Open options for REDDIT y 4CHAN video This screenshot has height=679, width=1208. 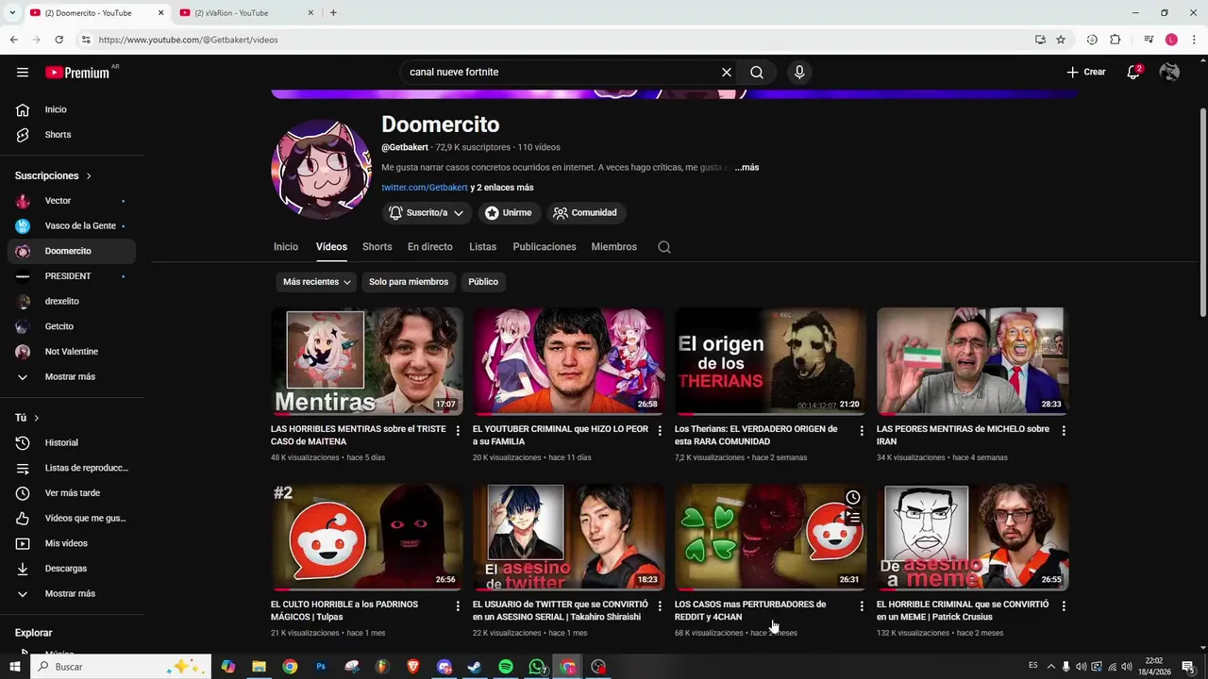(862, 605)
